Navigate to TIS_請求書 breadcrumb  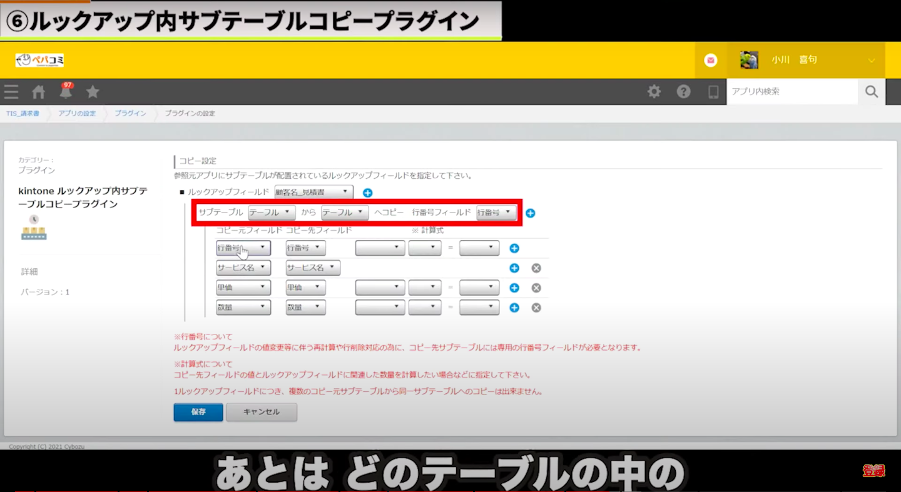tap(23, 113)
